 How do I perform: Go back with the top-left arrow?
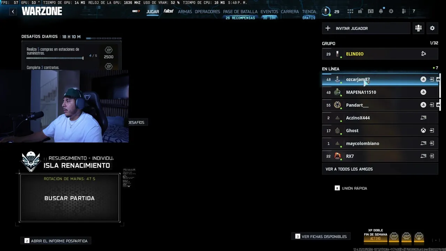tap(13, 12)
